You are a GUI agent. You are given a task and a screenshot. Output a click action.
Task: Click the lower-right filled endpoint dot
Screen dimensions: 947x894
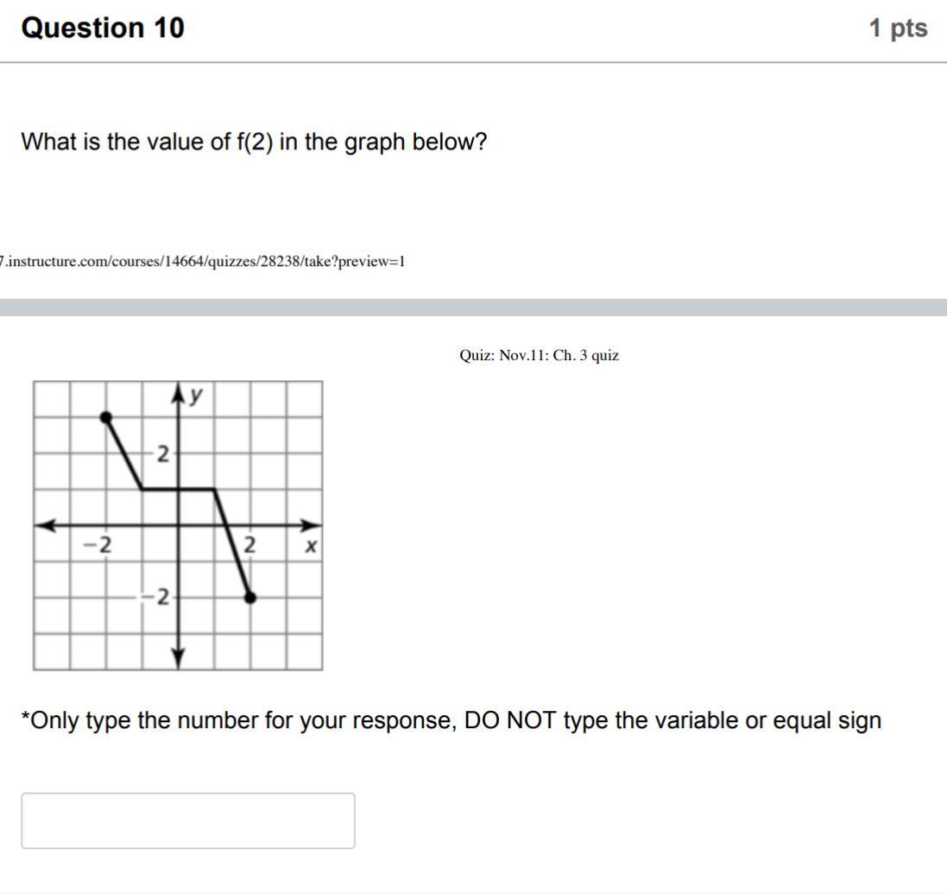(x=249, y=597)
